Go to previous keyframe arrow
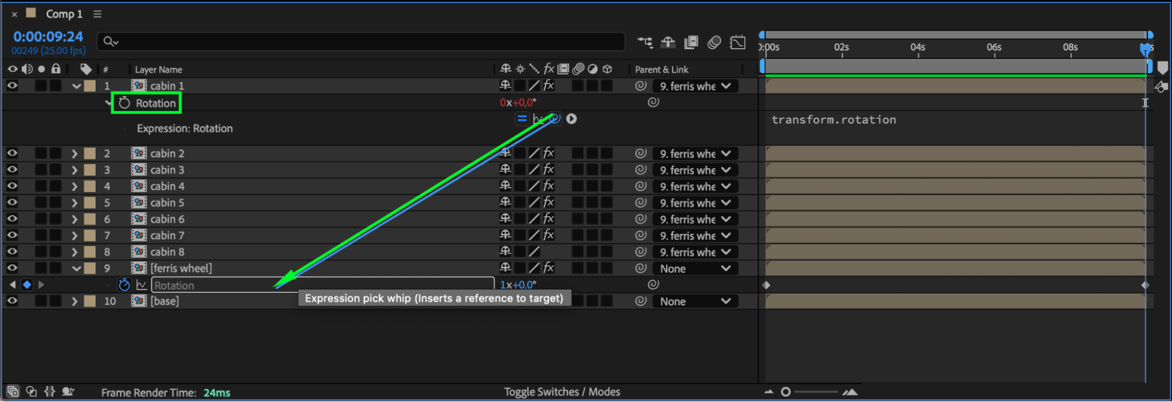The image size is (1172, 402). tap(12, 285)
